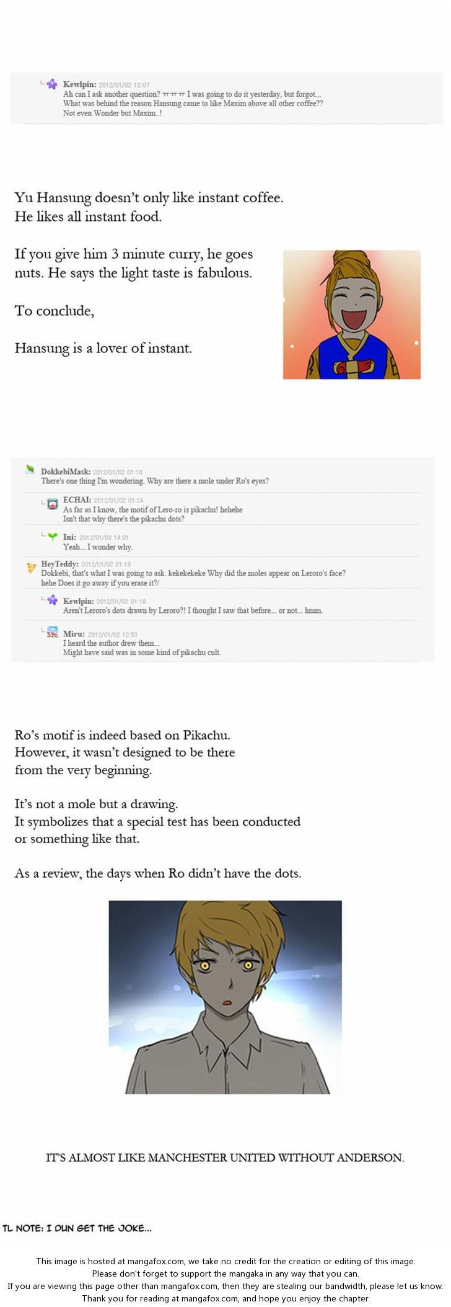Open the ECHAI username
The image size is (451, 1307).
click(x=77, y=500)
